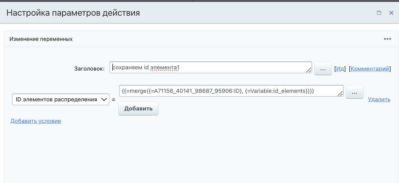This screenshot has width=399, height=183.
Task: Click the Изменение переменных panel header
Action: tap(41, 39)
